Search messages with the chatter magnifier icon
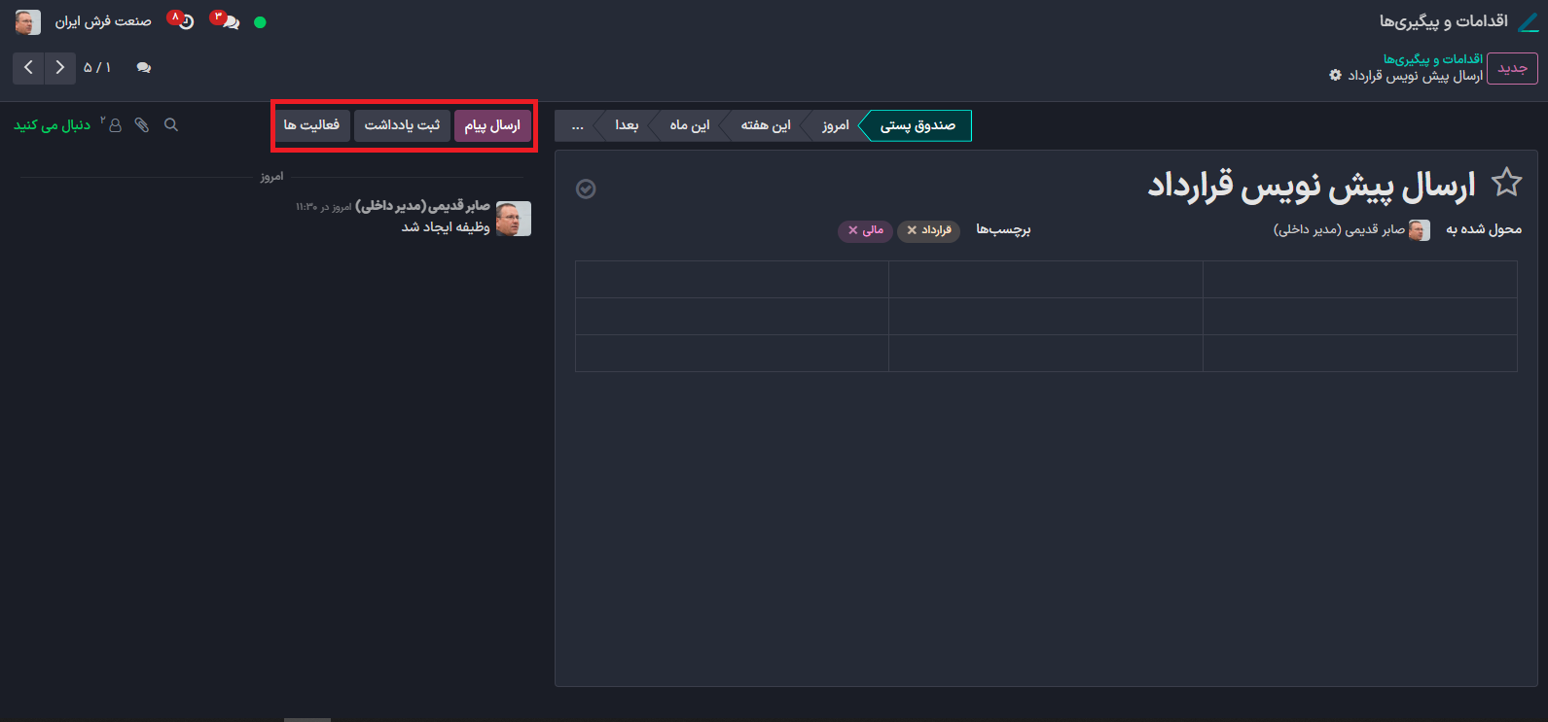The height and width of the screenshot is (722, 1548). [171, 125]
